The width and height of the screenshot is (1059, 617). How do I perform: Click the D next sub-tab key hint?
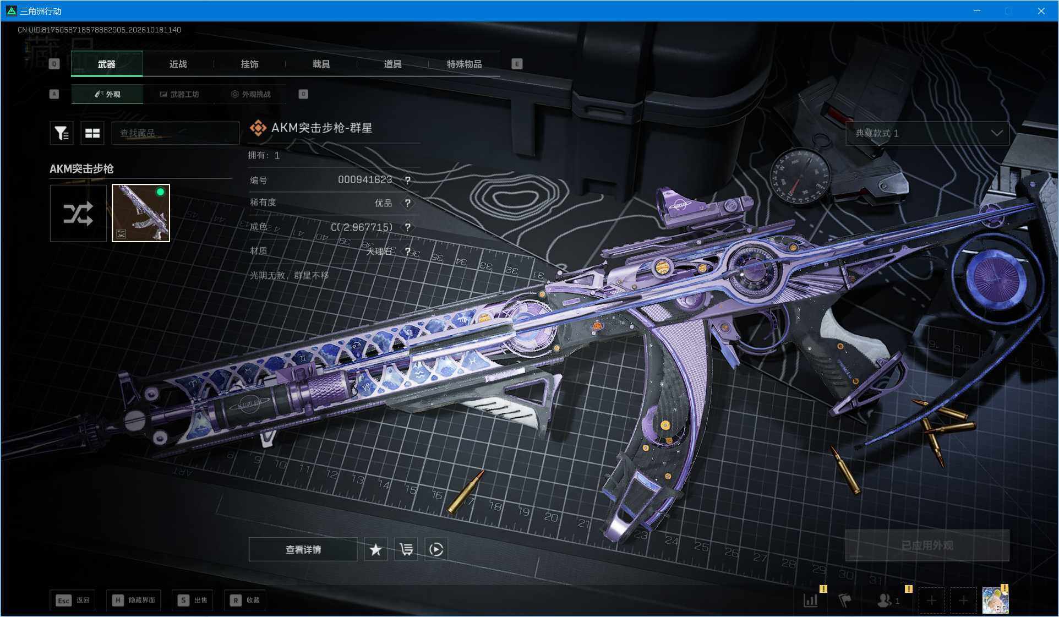click(x=303, y=94)
